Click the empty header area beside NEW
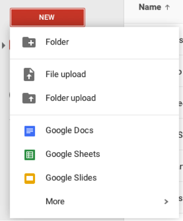183x221 pixels. point(104,13)
